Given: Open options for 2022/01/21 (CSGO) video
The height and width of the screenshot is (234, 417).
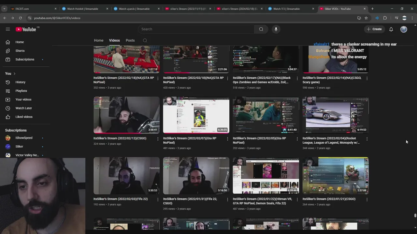Looking at the screenshot, I should pos(367,199).
